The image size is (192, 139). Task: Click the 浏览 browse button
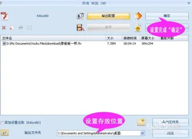[x=170, y=133]
